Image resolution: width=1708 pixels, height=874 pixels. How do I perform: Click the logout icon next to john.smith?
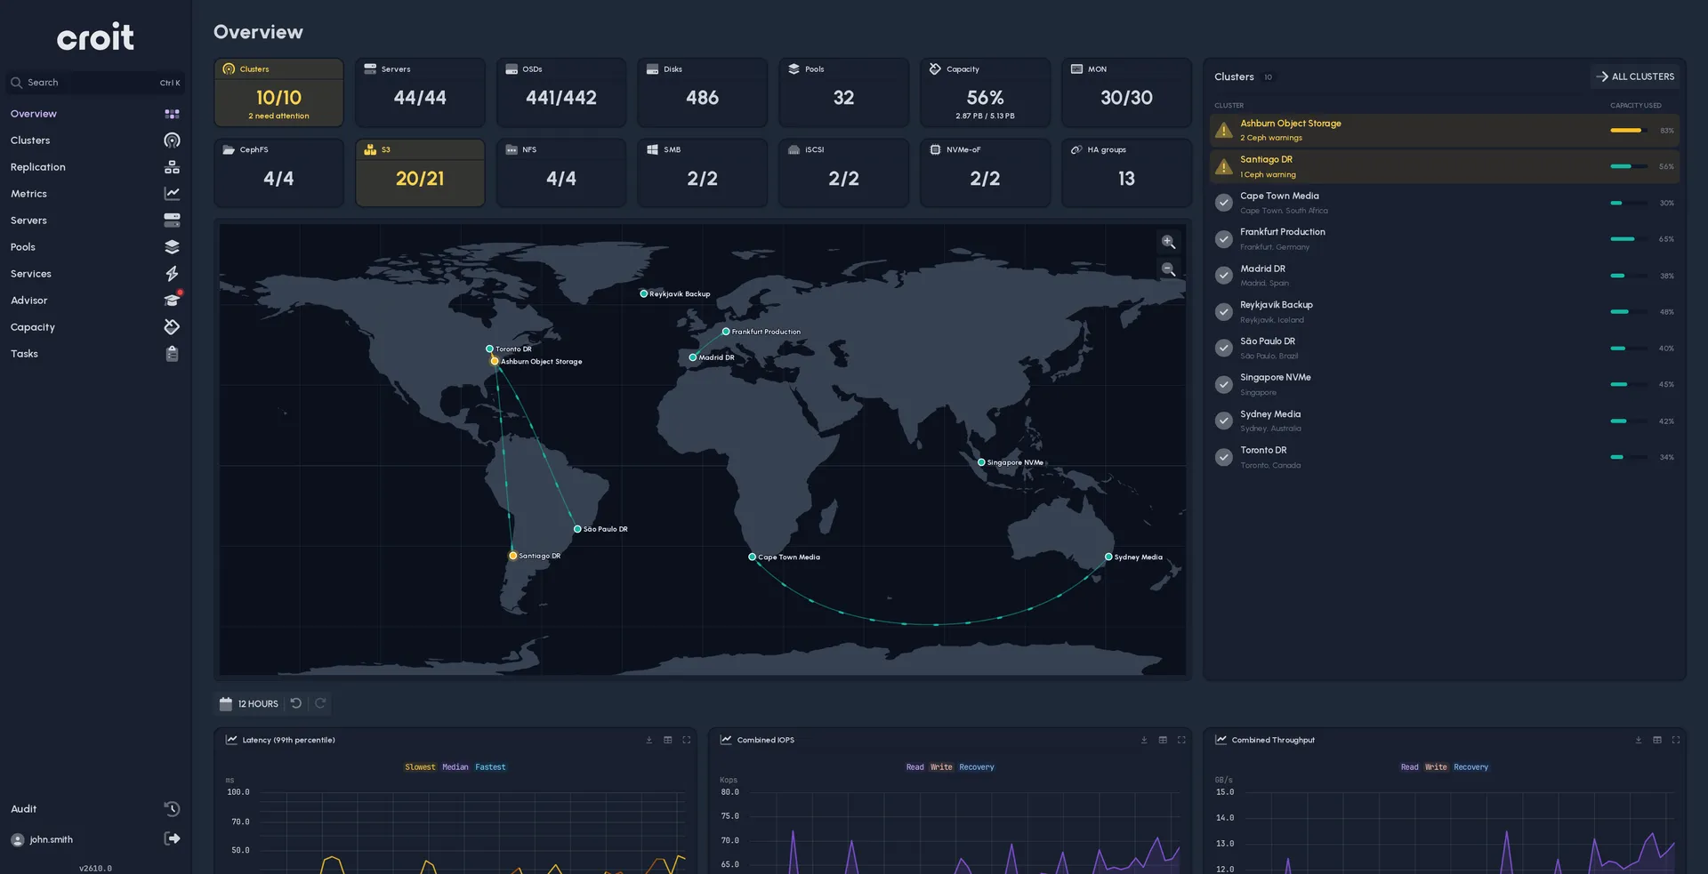pos(172,839)
